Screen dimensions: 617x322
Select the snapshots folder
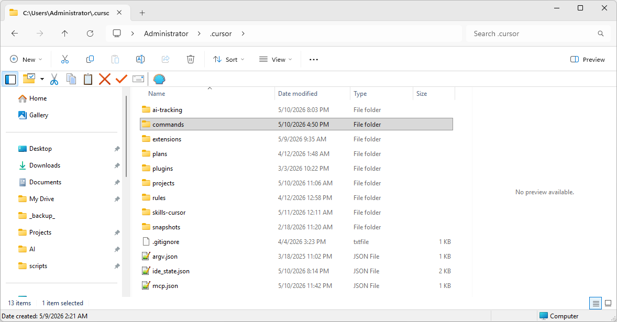point(296,227)
